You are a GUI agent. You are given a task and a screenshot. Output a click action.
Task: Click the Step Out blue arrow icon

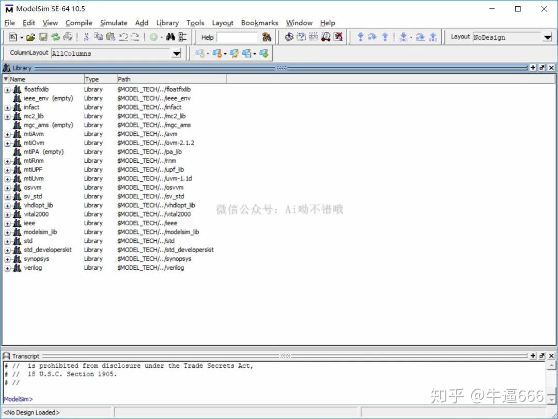point(385,37)
